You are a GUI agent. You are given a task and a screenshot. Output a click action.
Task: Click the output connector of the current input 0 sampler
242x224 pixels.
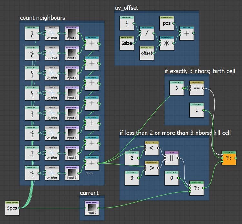[99, 208]
